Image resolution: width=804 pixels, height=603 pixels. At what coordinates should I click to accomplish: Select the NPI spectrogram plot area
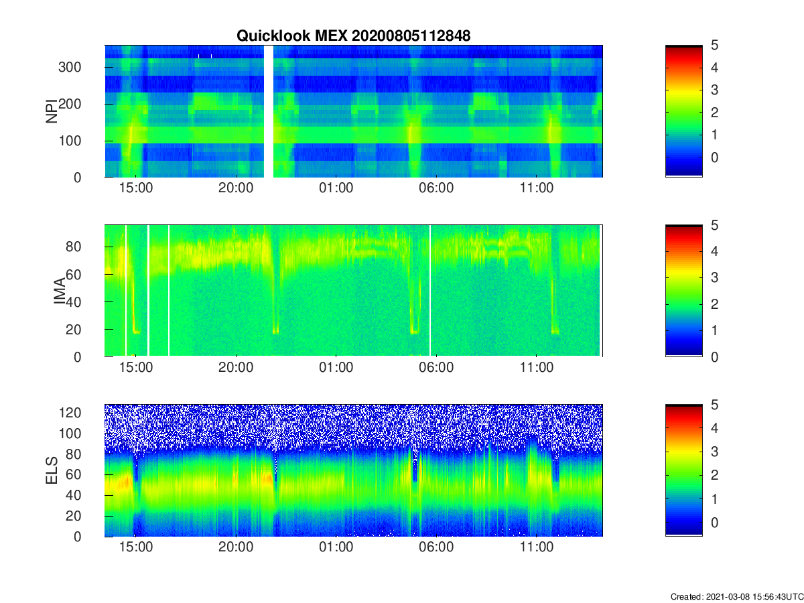[354, 111]
